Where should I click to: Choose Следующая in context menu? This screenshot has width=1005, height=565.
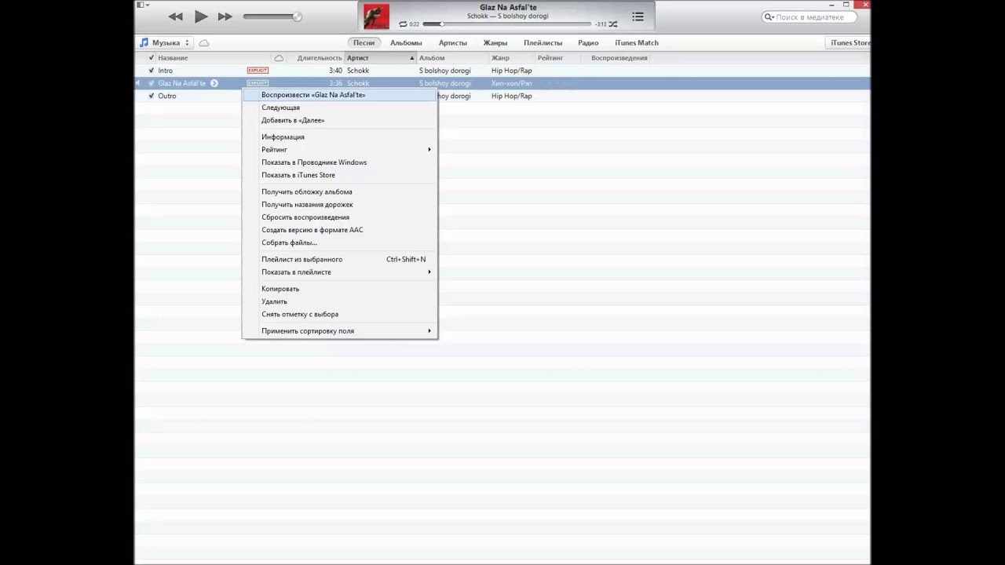point(339,108)
